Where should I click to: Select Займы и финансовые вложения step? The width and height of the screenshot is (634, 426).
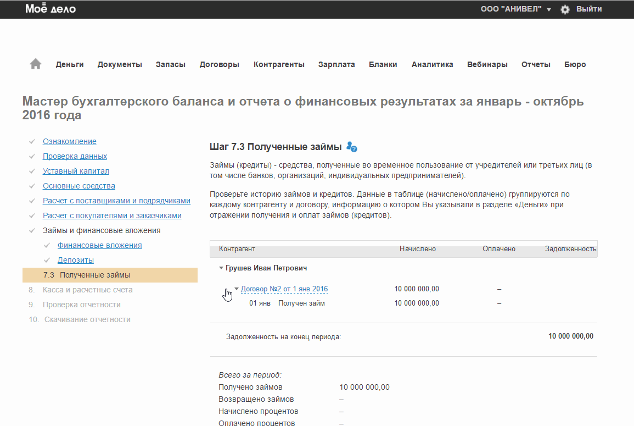coord(102,230)
